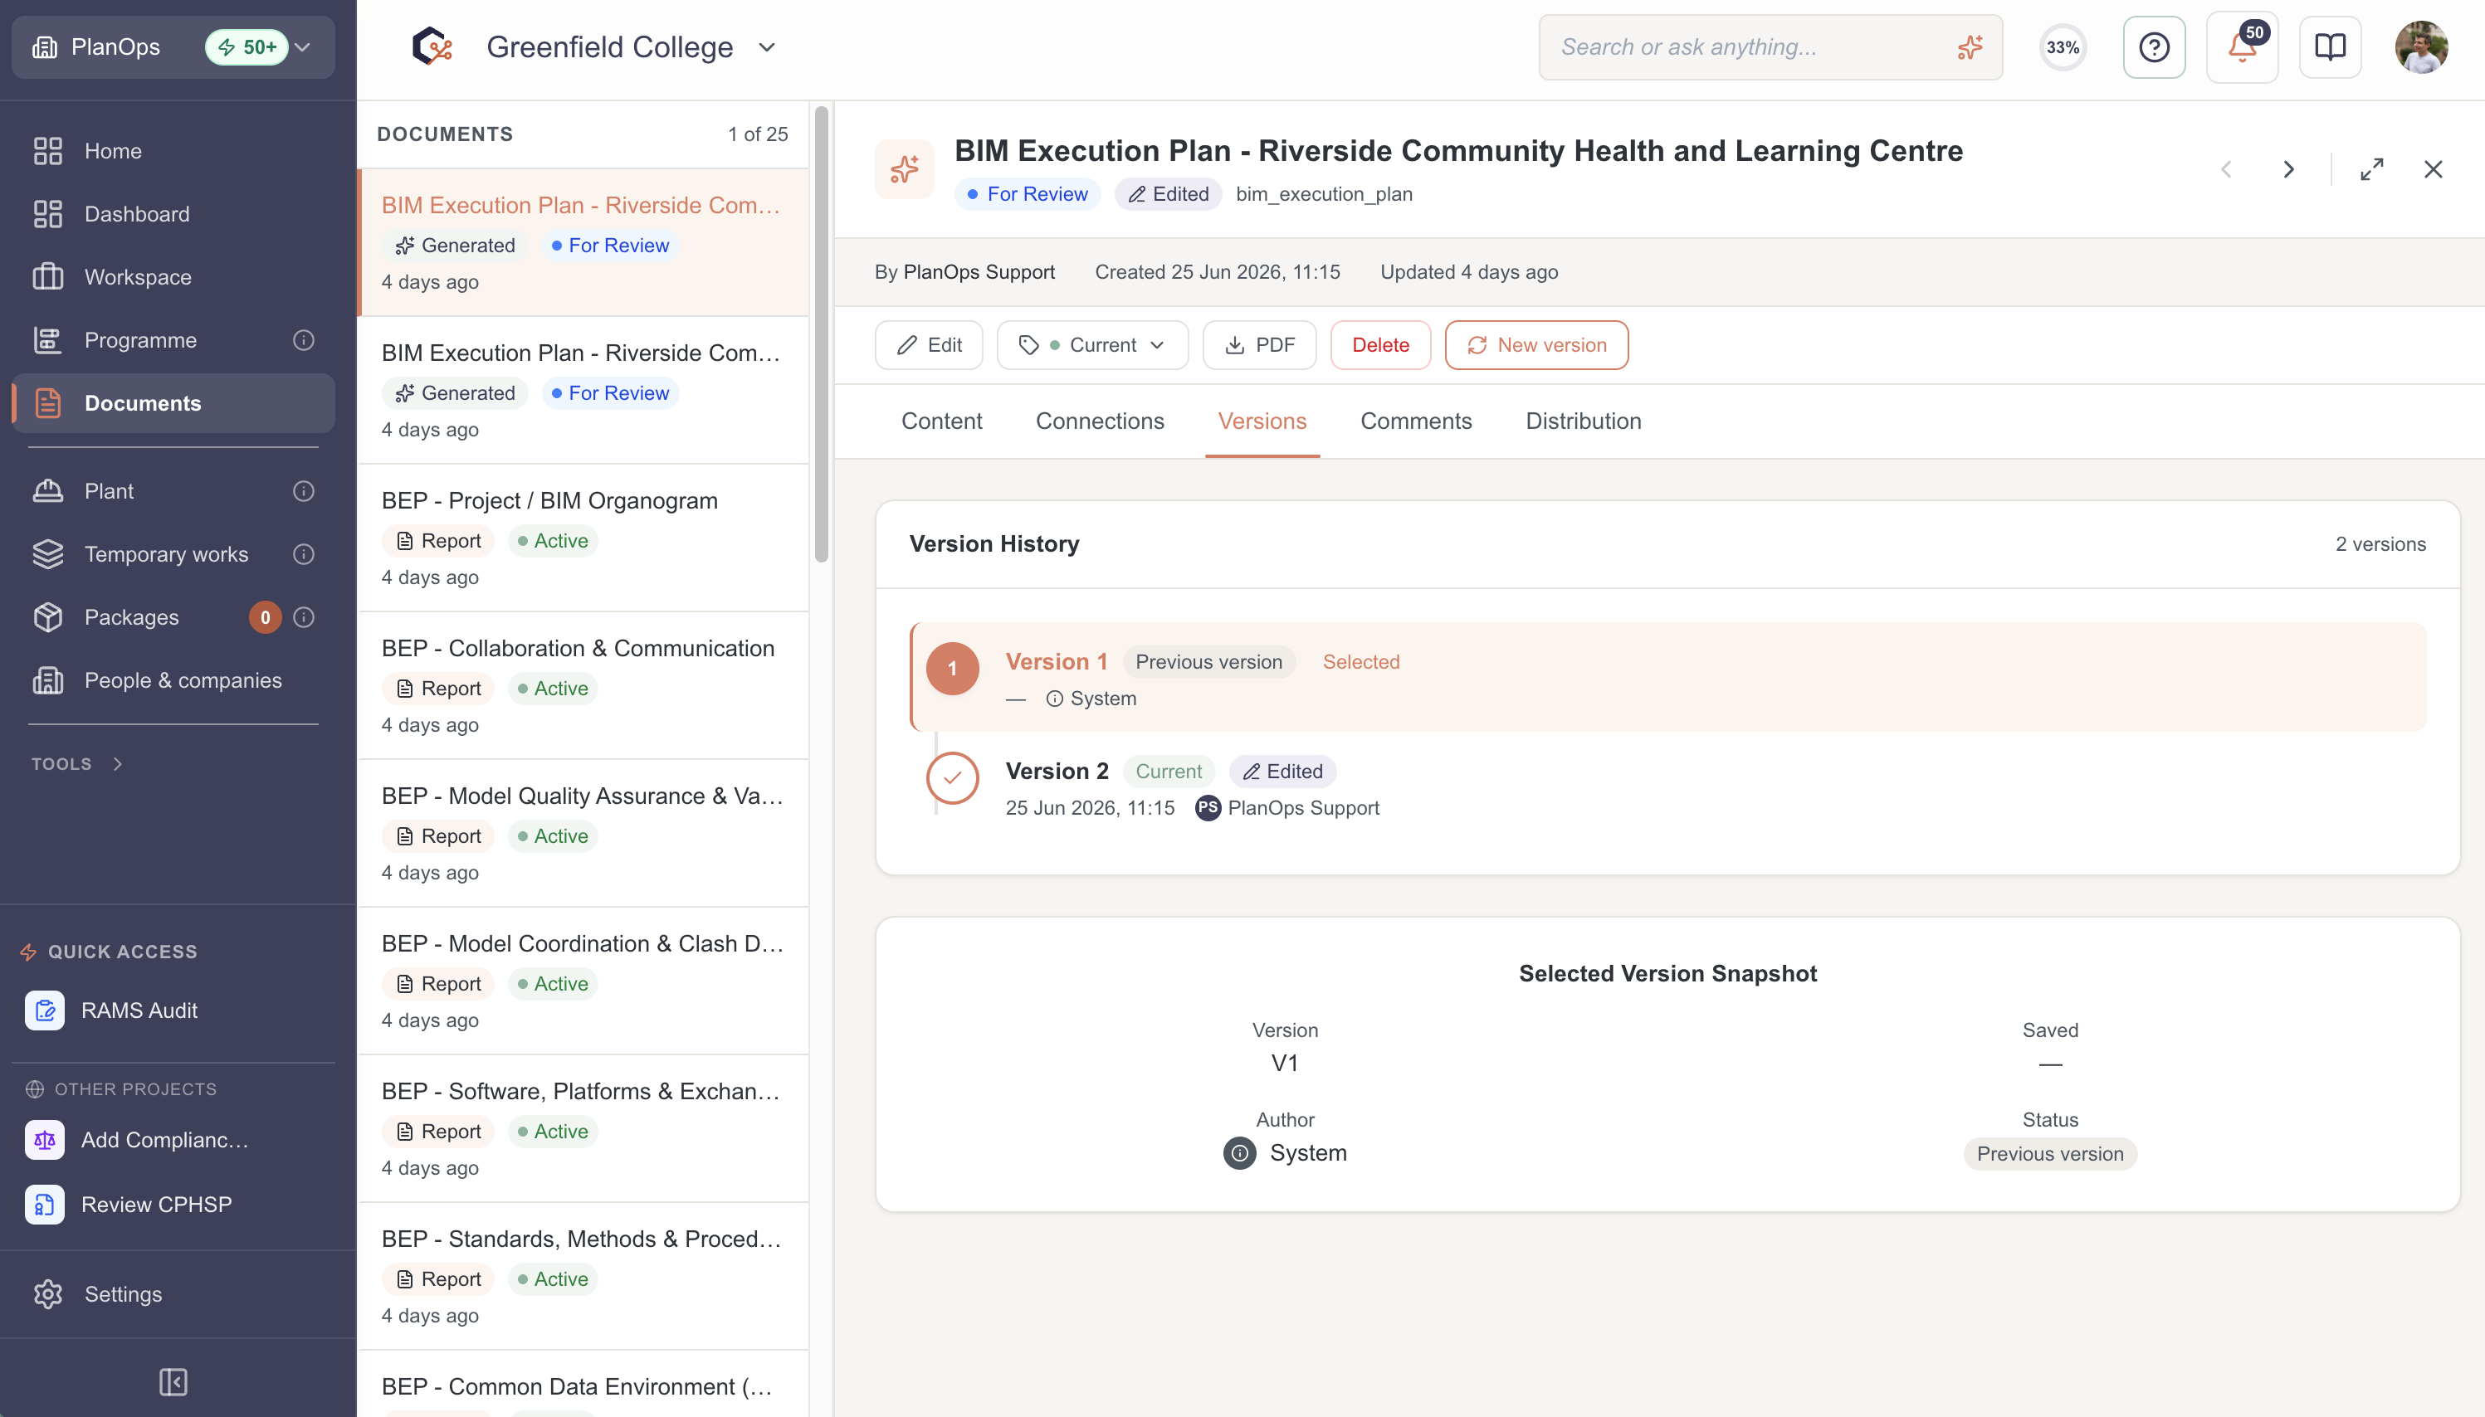2485x1417 pixels.
Task: Click the Delete button
Action: [1380, 344]
